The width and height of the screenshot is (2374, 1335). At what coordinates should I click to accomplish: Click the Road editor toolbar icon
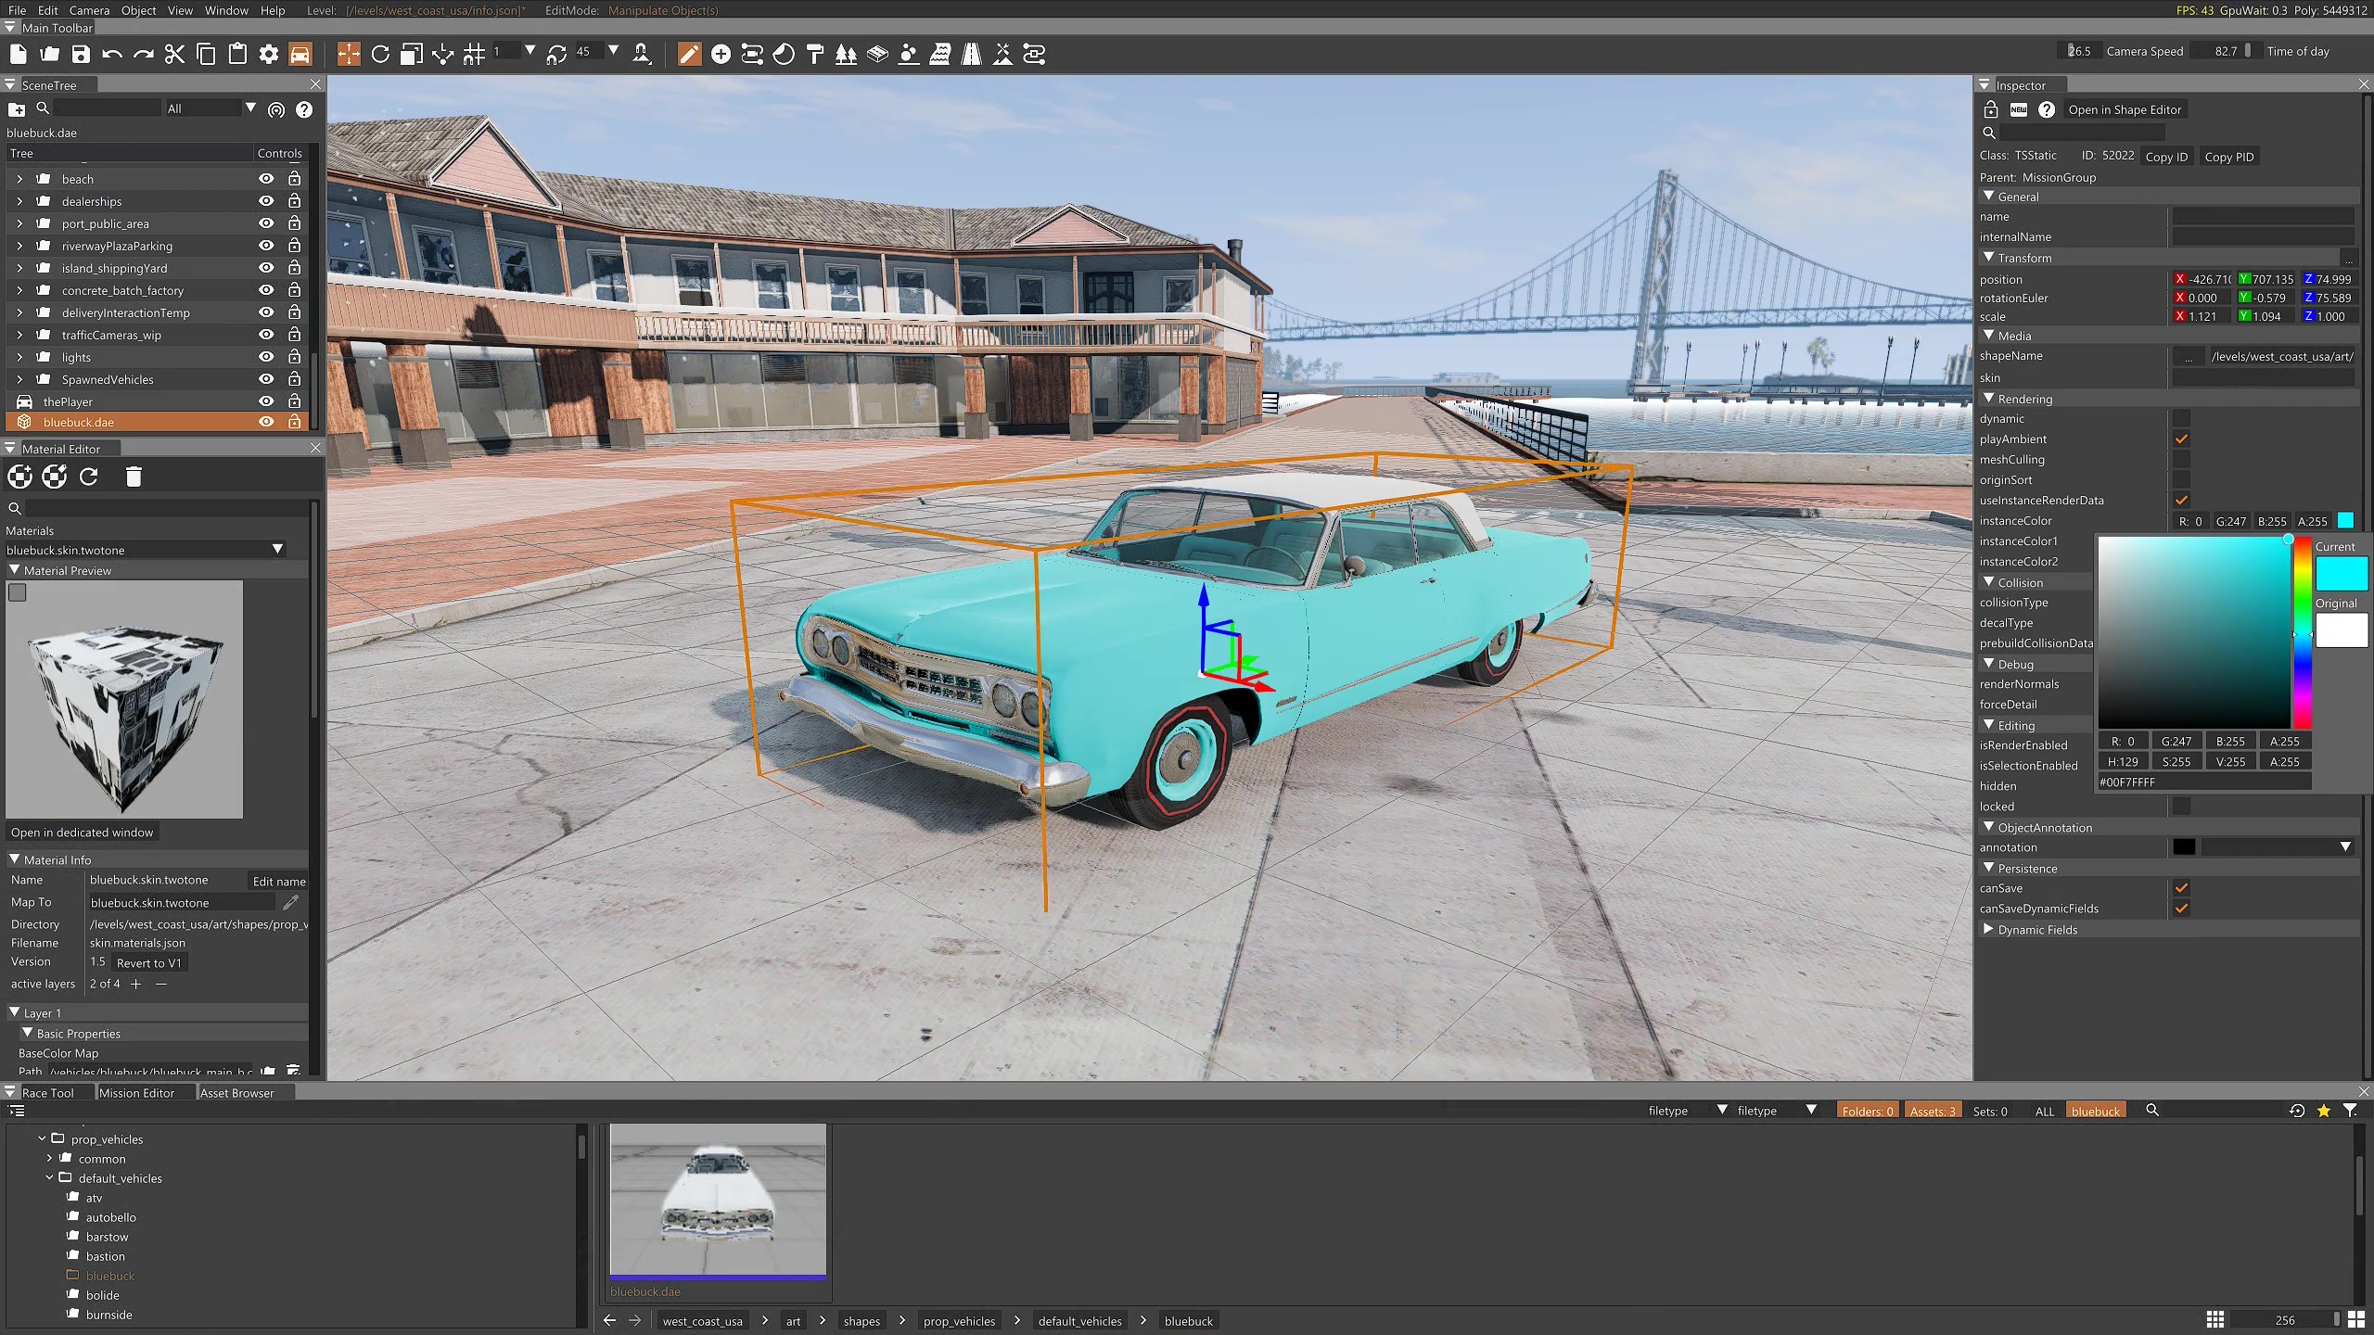point(971,55)
